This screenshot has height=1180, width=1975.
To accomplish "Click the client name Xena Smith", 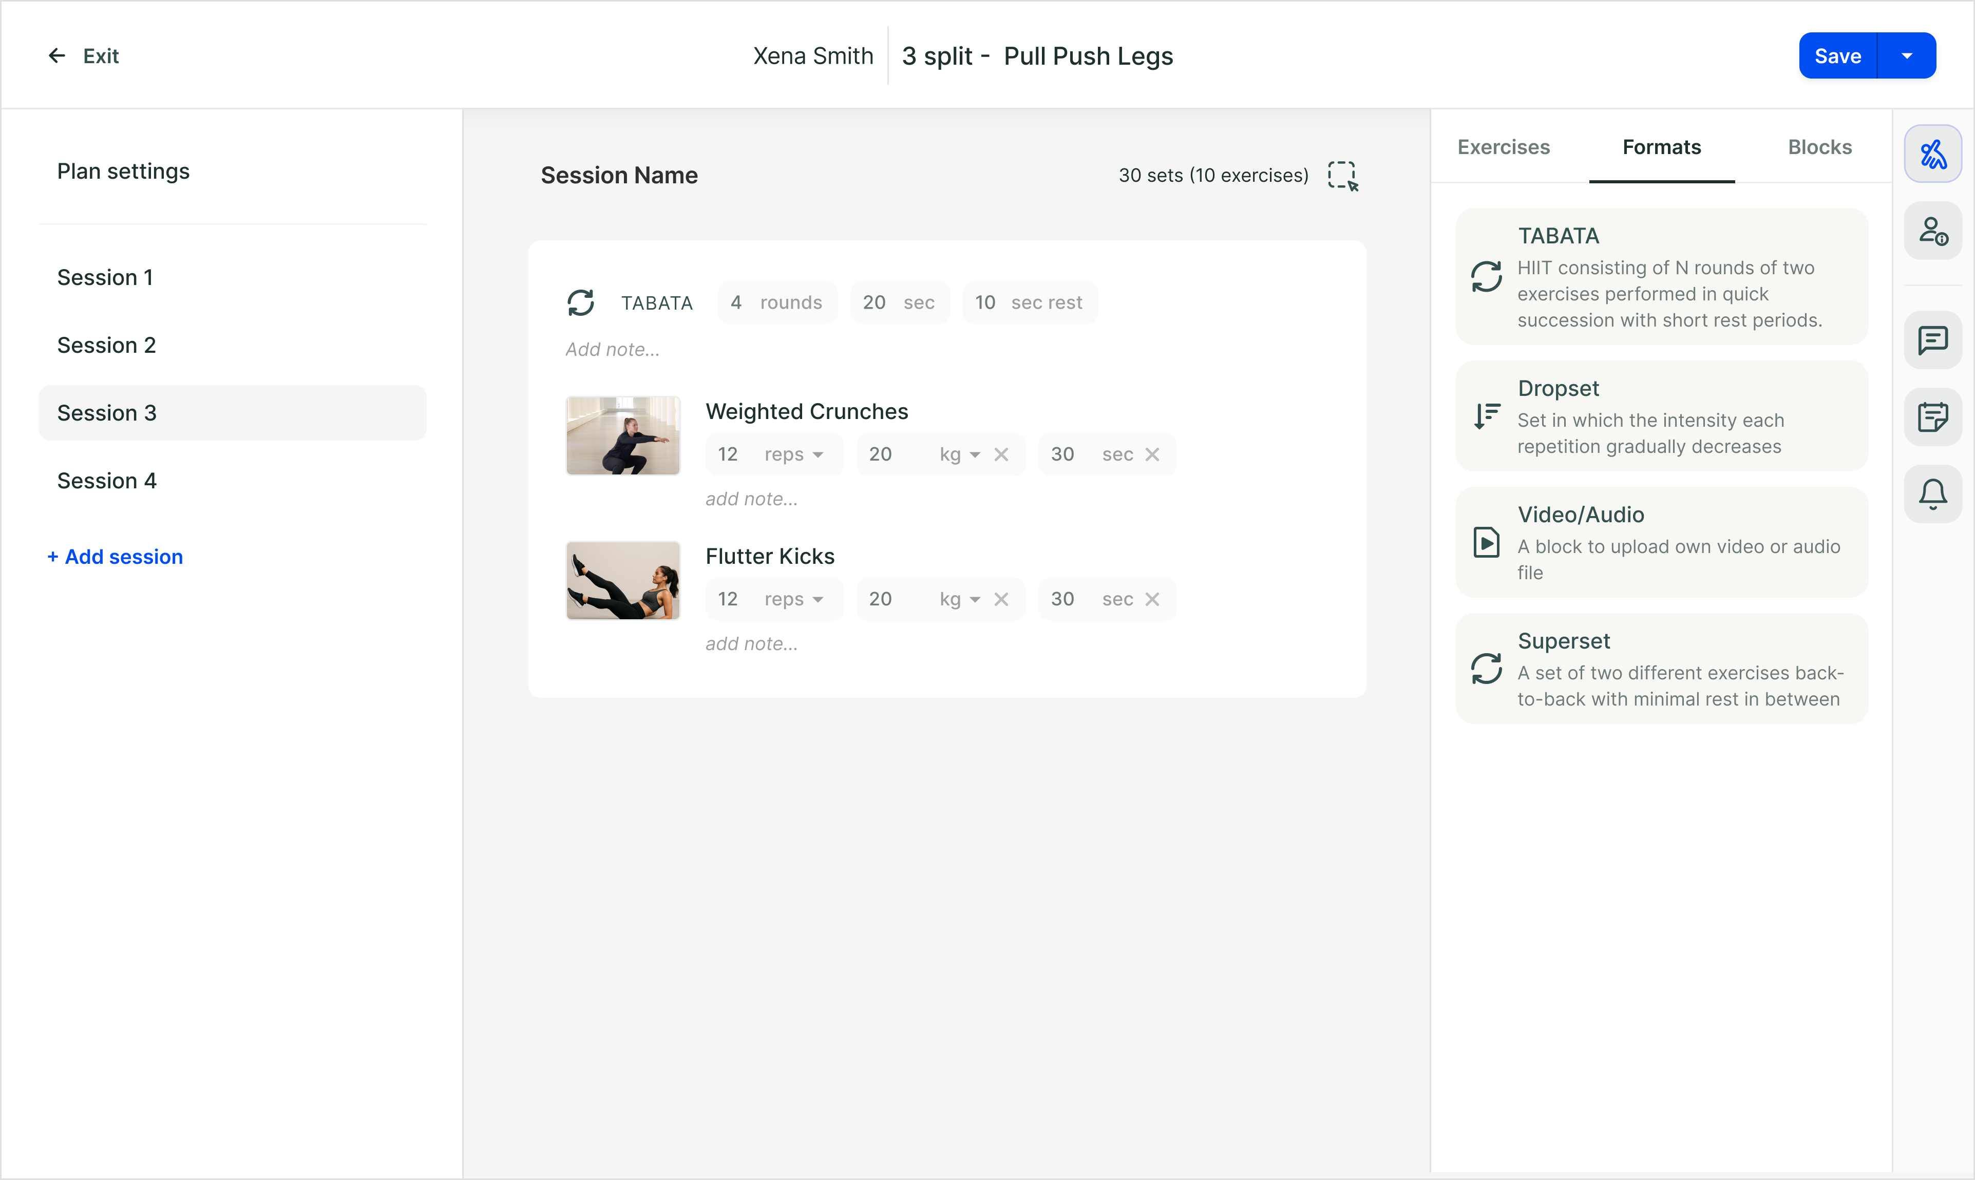I will click(x=812, y=55).
